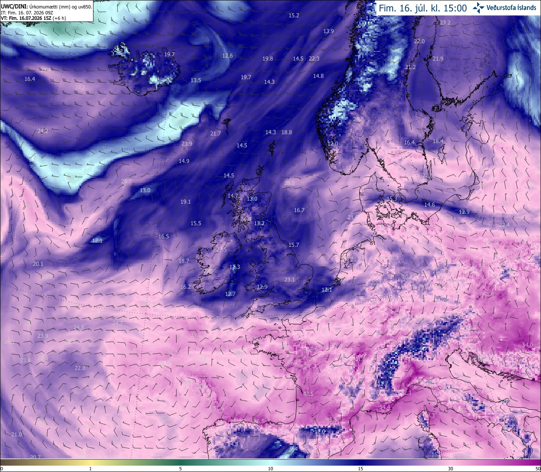Image resolution: width=541 pixels, height=472 pixels.
Task: Click the 50 label ending the color legend
Action: pos(537,469)
